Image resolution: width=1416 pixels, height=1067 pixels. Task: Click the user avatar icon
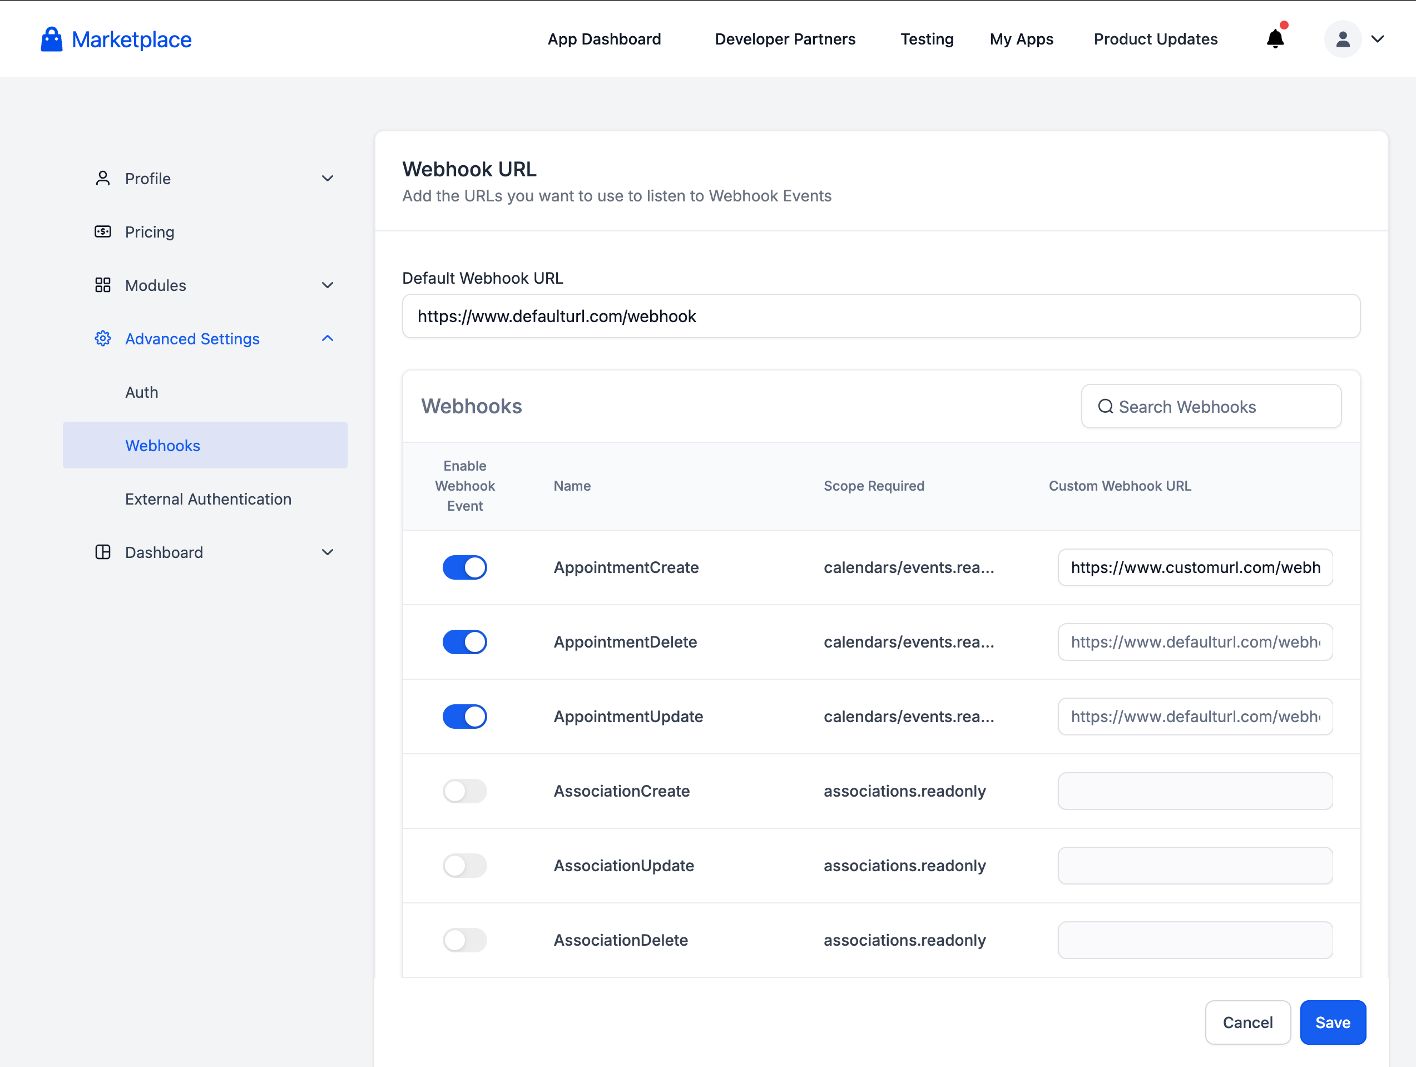(1343, 39)
